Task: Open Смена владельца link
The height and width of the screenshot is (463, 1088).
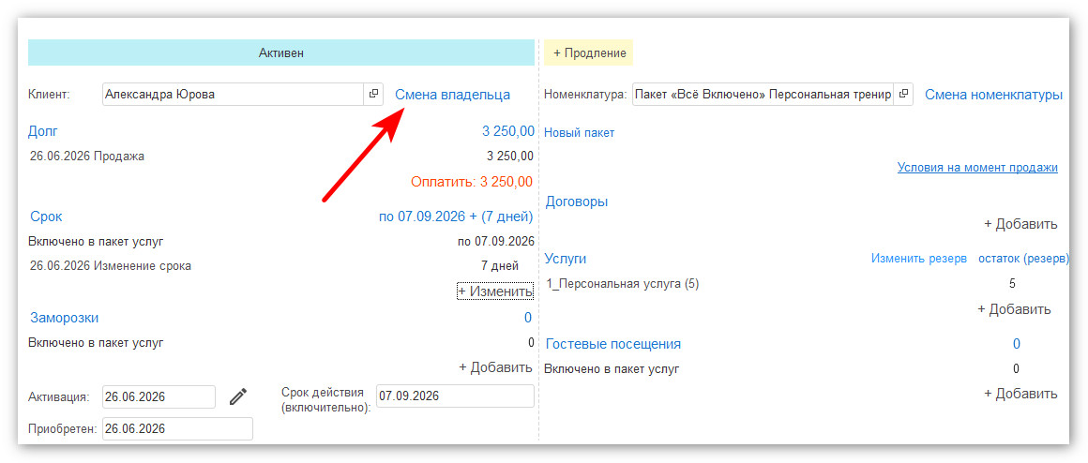Action: pyautogui.click(x=452, y=95)
